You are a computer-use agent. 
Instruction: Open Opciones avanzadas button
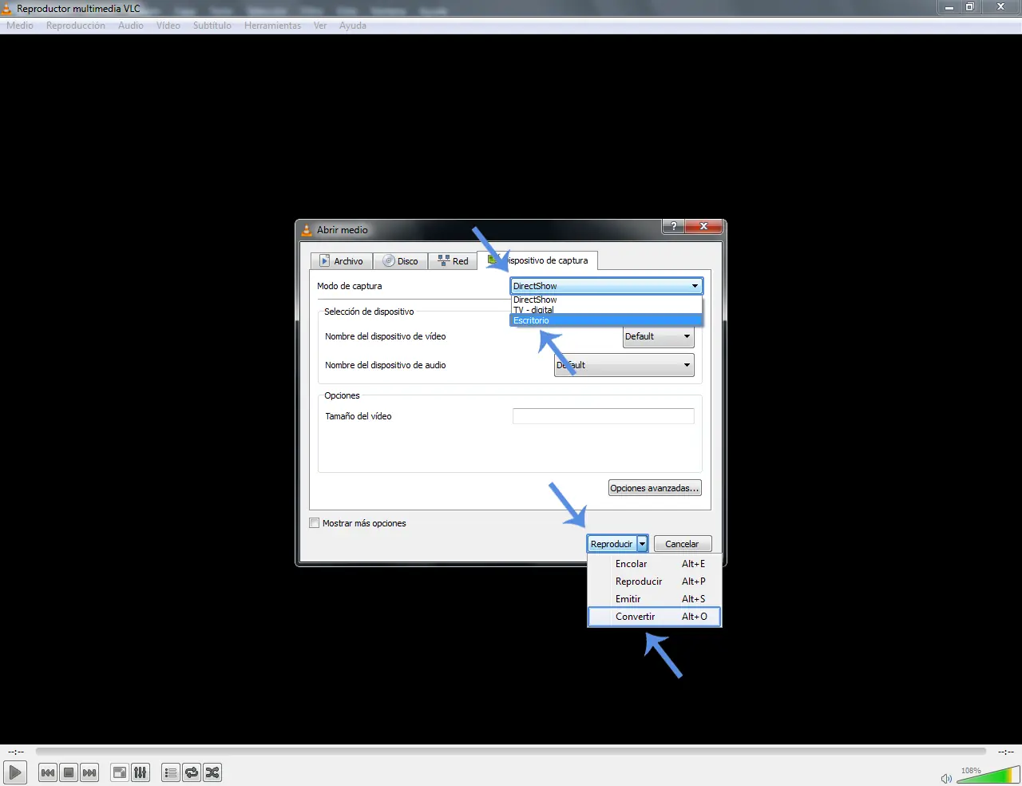click(655, 488)
